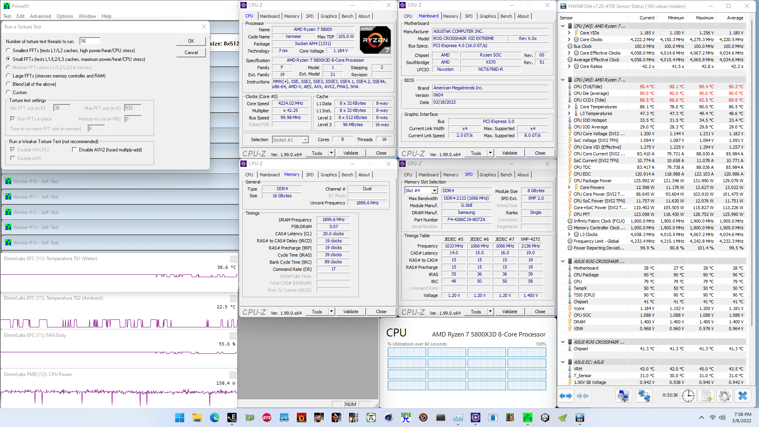Cancel the Run a Torture Test dialog
759x427 pixels.
[x=191, y=53]
